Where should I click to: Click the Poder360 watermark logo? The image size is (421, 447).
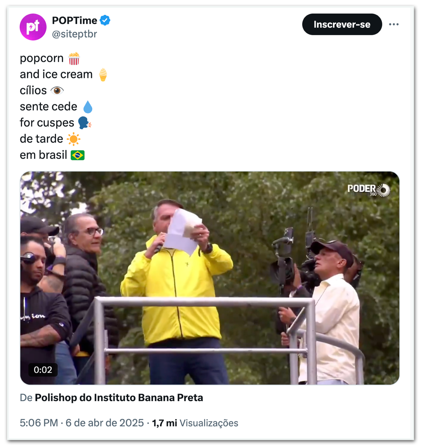(x=369, y=190)
